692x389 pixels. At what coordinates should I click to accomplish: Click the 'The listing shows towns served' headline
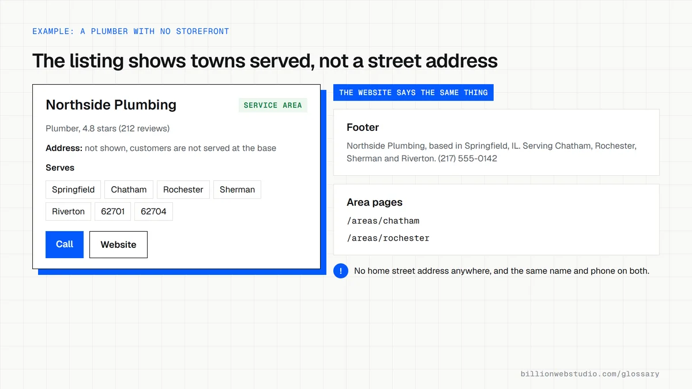[x=265, y=61]
